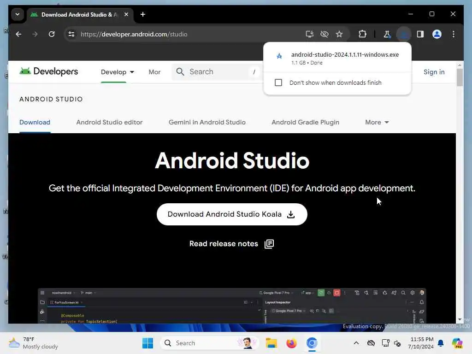Click the partially visible More nav item
The image size is (472, 354).
pyautogui.click(x=154, y=72)
